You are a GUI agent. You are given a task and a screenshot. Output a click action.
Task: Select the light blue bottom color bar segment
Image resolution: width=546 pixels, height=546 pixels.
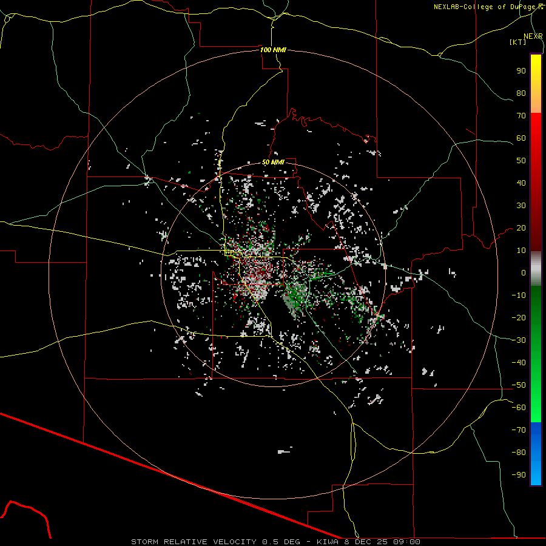coord(536,474)
